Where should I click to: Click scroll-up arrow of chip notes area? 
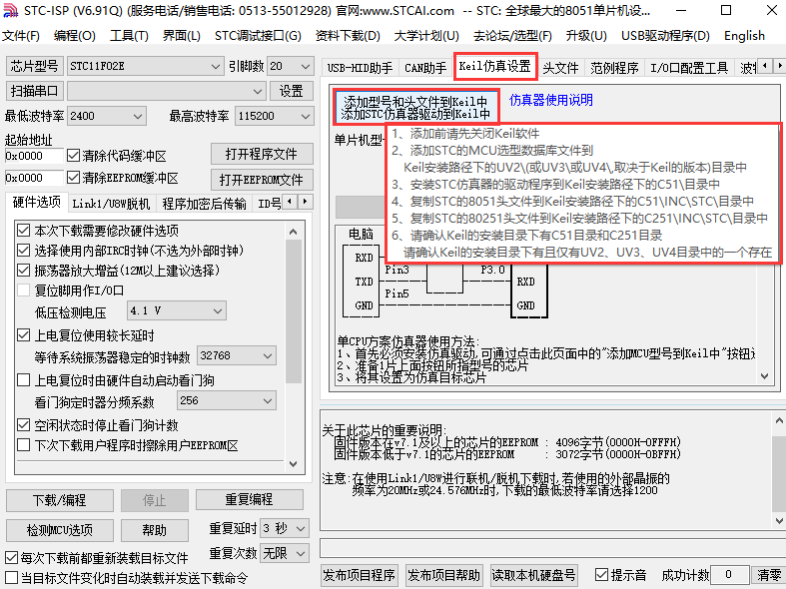[779, 420]
